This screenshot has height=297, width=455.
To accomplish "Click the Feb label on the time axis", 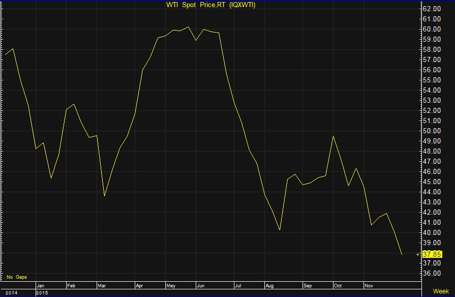I will pos(71,286).
